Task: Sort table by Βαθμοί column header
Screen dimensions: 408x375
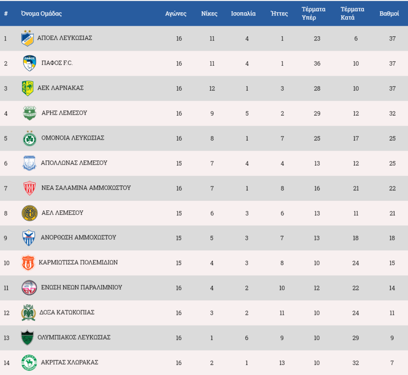Action: 389,14
